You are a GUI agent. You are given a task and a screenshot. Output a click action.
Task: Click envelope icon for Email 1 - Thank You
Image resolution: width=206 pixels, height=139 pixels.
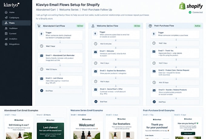tap(154, 51)
